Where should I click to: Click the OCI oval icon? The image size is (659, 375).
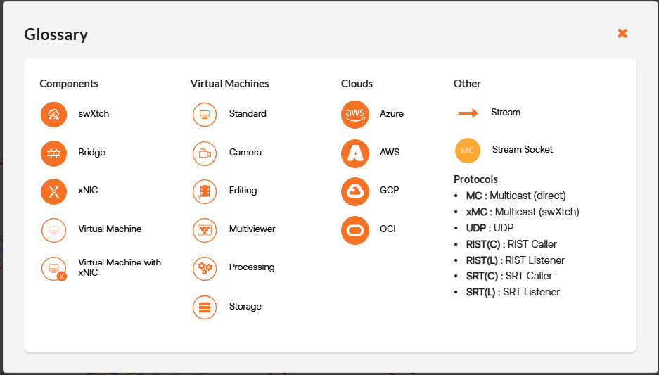[x=355, y=230]
